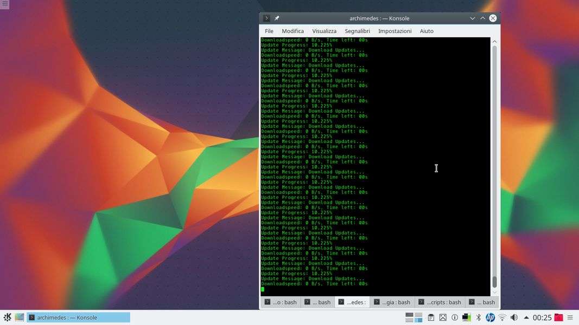The height and width of the screenshot is (325, 579).
Task: Open the KDE application launcher
Action: (7, 317)
